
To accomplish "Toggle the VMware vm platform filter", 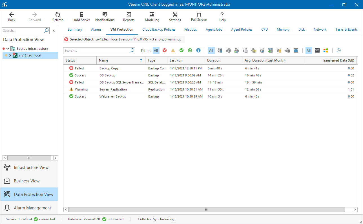I will click(x=317, y=51).
